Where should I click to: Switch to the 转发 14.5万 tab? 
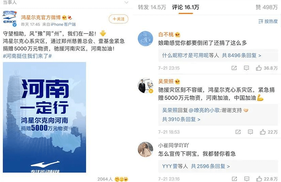coord(152,7)
